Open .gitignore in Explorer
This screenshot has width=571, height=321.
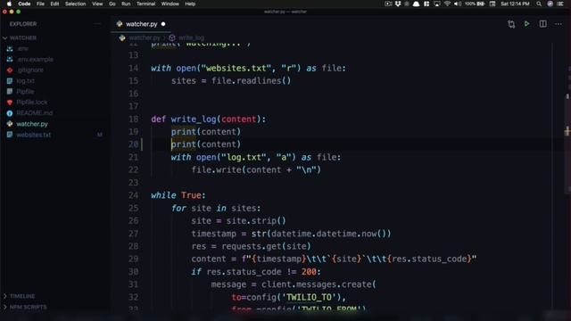(x=30, y=70)
